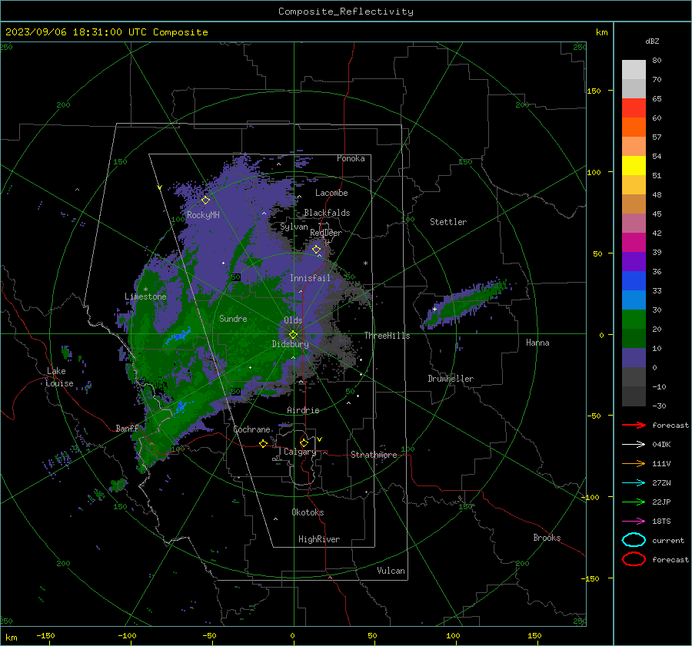Click the Okotoks label
692x646 pixels.
308,512
